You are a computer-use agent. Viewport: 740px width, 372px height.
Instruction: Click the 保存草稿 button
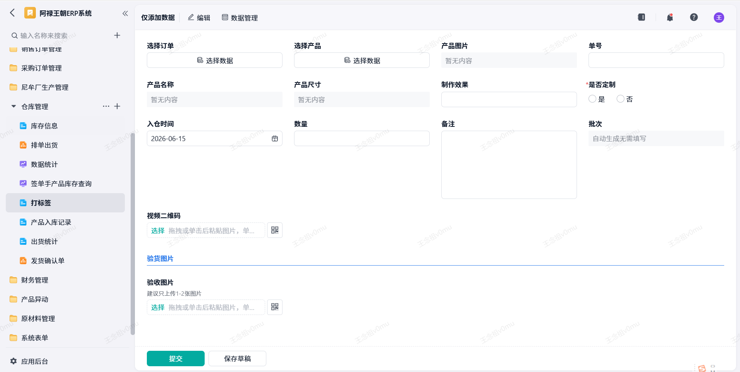[x=237, y=359]
